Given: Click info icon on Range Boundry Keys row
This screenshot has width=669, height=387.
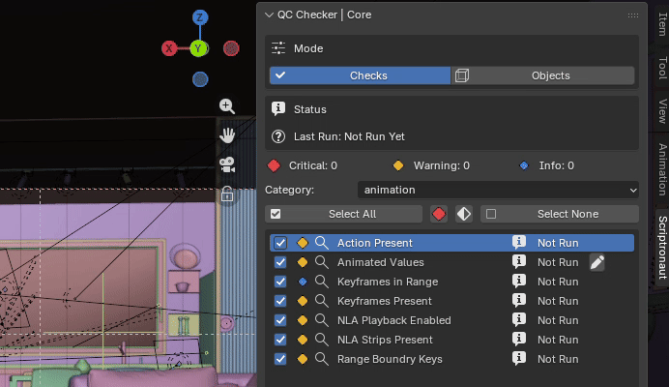Looking at the screenshot, I should (x=519, y=359).
